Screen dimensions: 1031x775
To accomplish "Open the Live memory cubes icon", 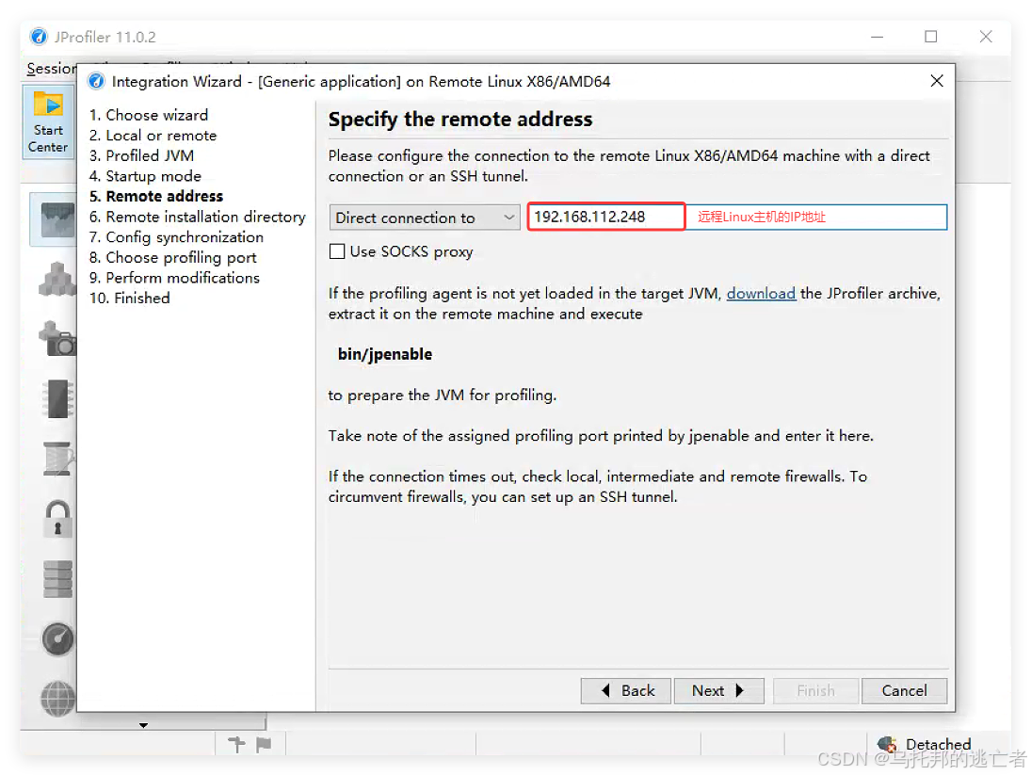I will [56, 280].
